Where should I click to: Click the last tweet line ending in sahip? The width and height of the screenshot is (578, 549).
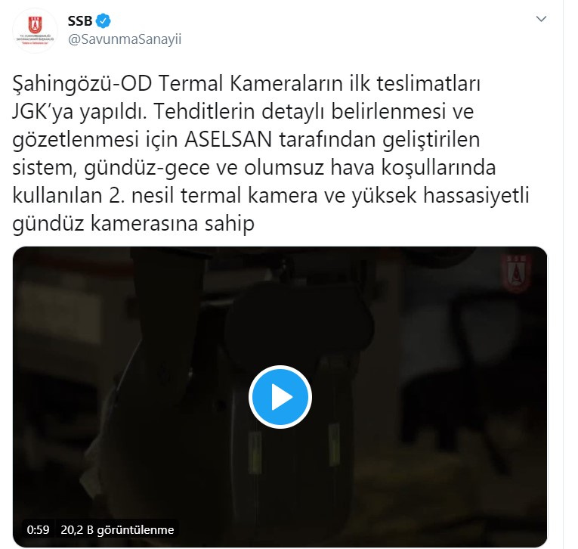pos(134,223)
